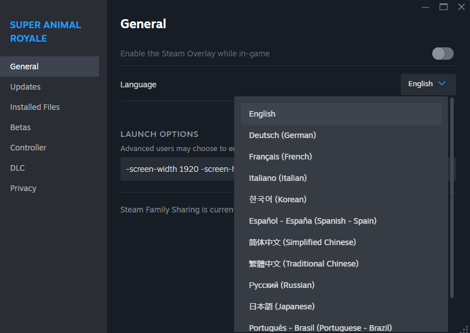The width and height of the screenshot is (470, 333).
Task: Open the Controller settings section
Action: [x=50, y=148]
